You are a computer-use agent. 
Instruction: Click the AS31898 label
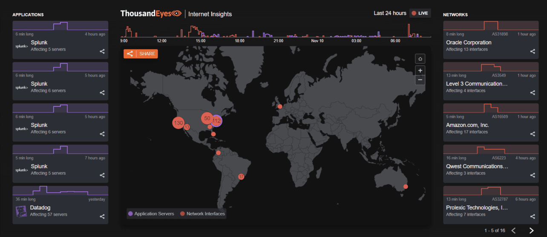[500, 34]
